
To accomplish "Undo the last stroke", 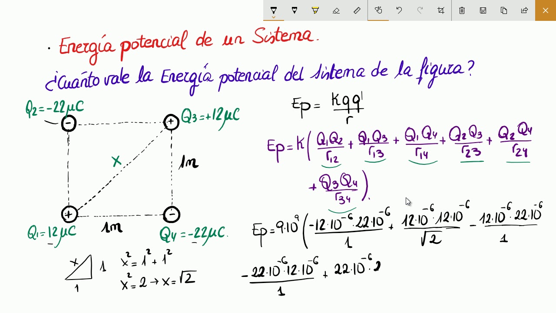I will click(x=399, y=10).
